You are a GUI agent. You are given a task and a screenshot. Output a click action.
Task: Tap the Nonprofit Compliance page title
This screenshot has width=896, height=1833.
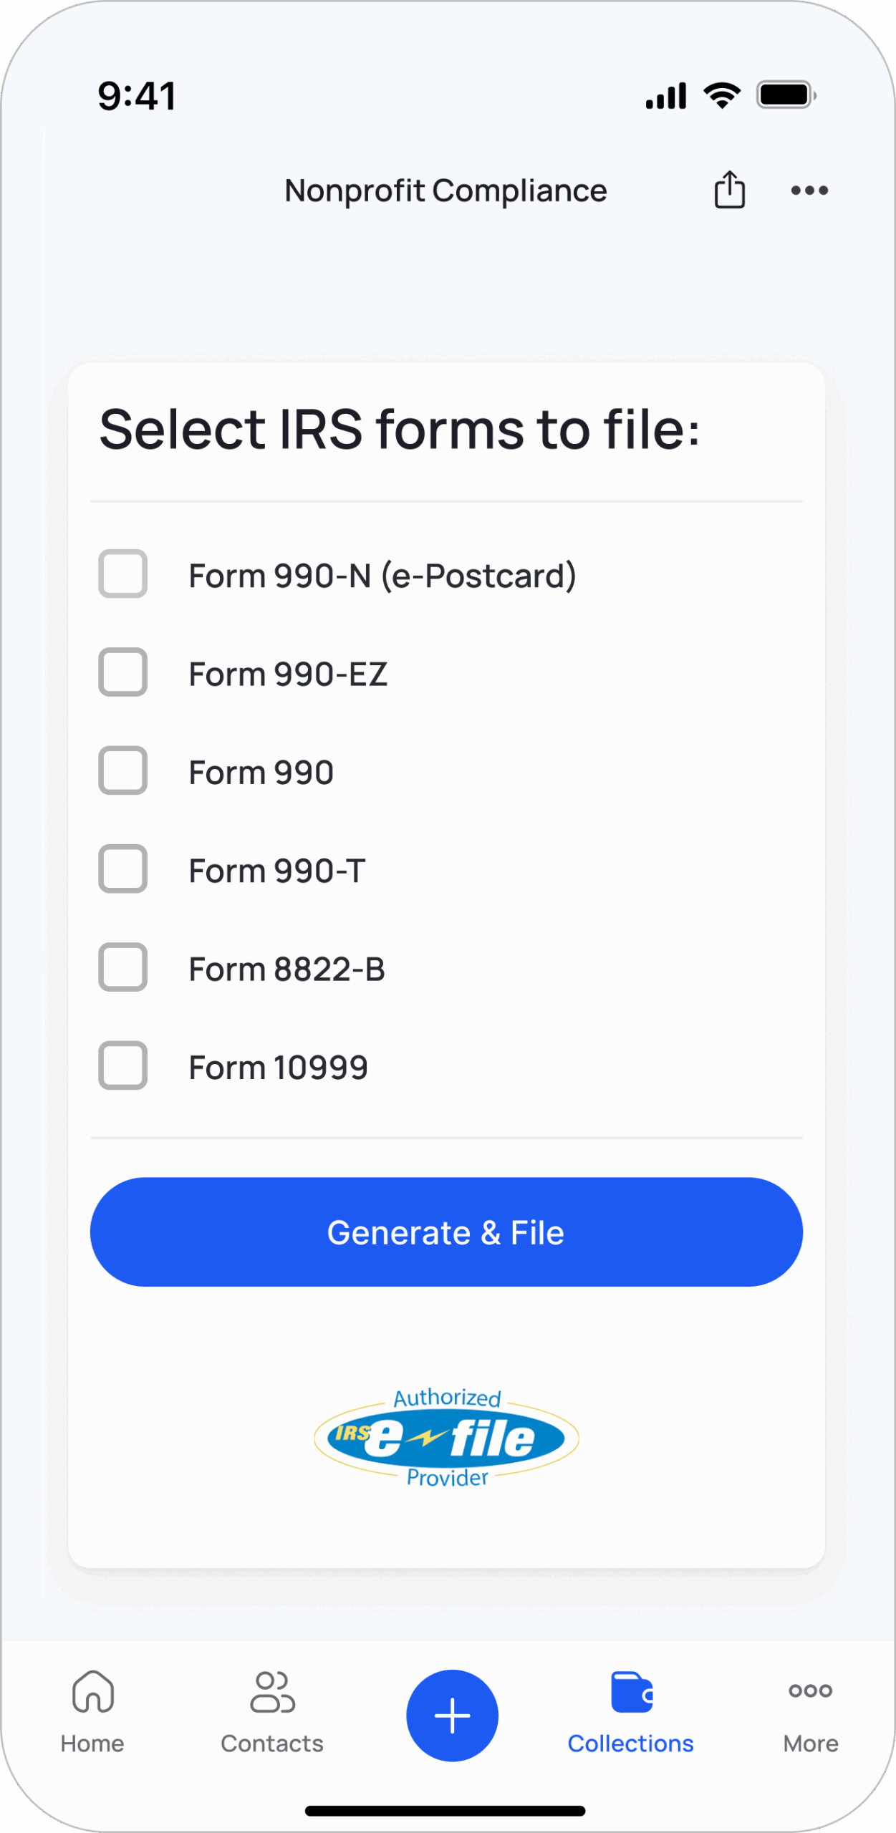(445, 191)
